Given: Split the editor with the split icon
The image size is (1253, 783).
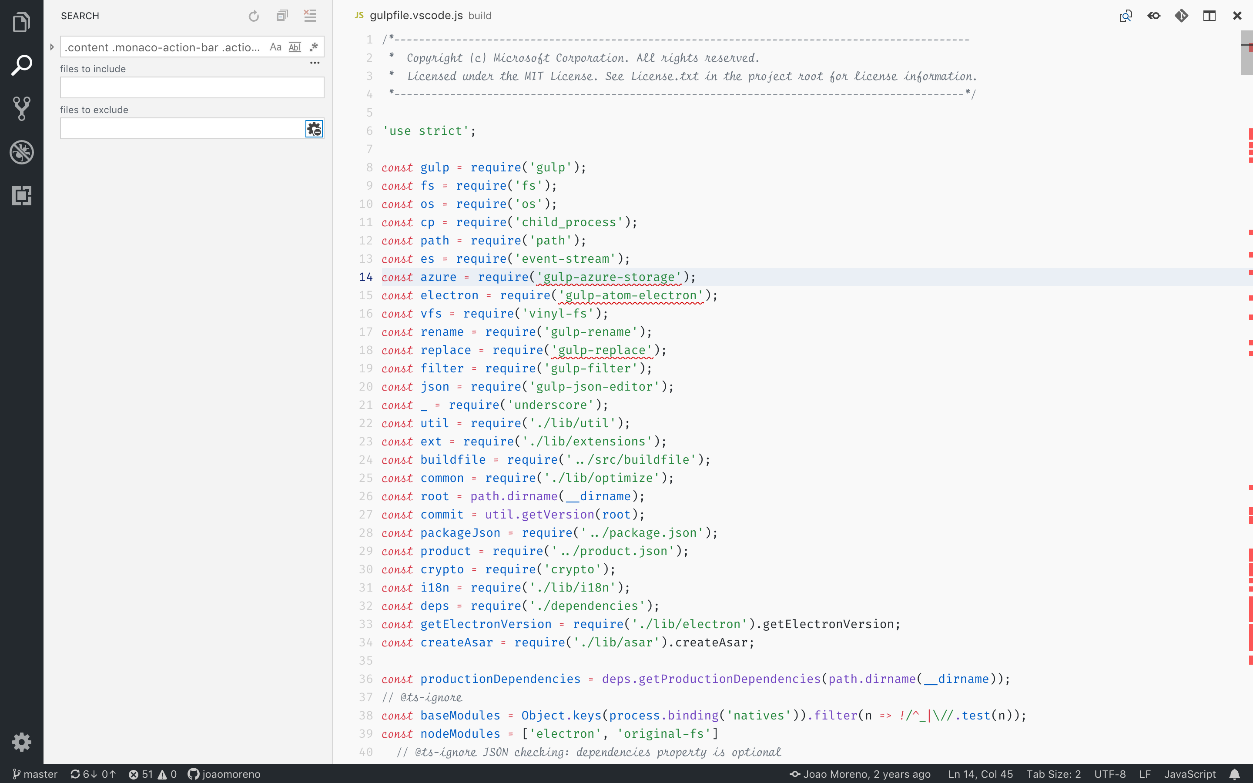Looking at the screenshot, I should pos(1209,16).
